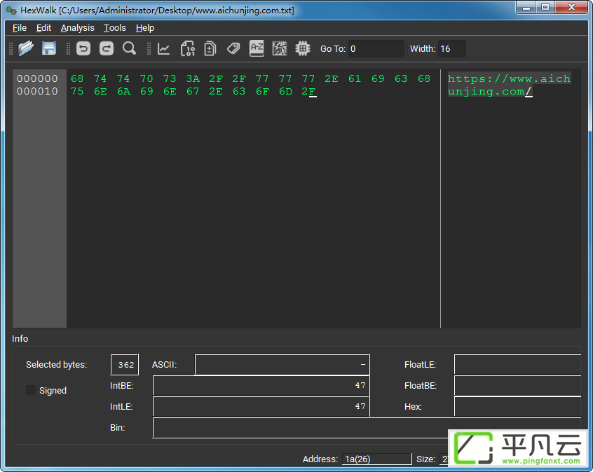Open the Analysis menu

pos(78,28)
